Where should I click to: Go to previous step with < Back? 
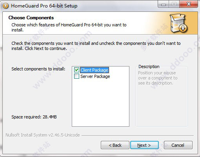tap(115, 145)
